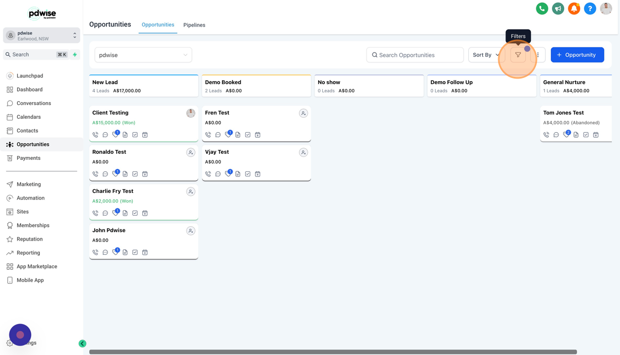
Task: Open notes icon on Client Testing card
Action: point(125,135)
